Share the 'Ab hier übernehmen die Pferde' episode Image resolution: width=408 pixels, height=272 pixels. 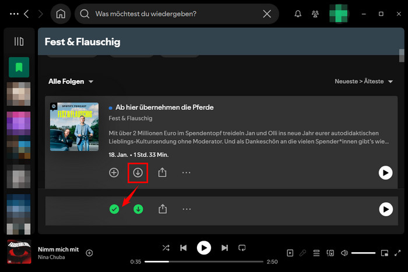[x=163, y=173]
